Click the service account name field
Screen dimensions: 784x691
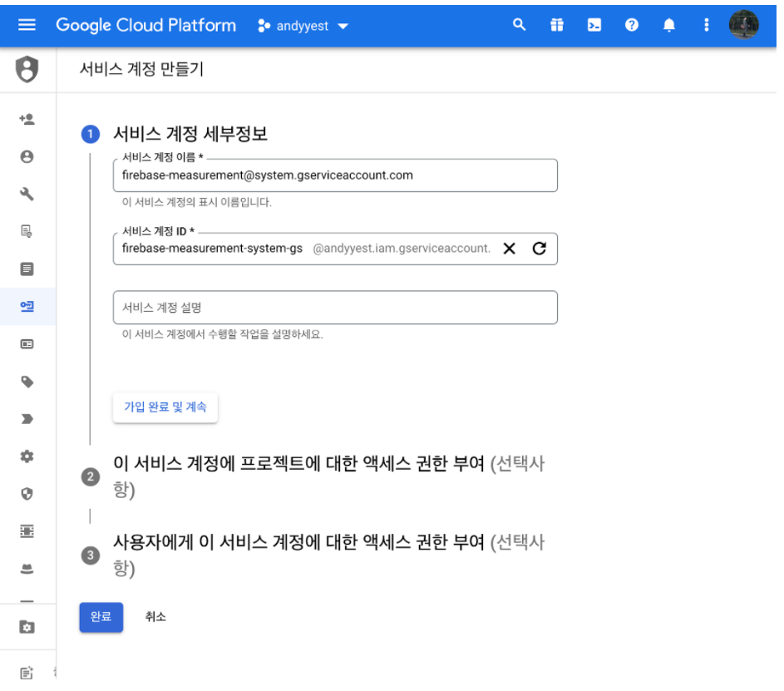tap(335, 175)
